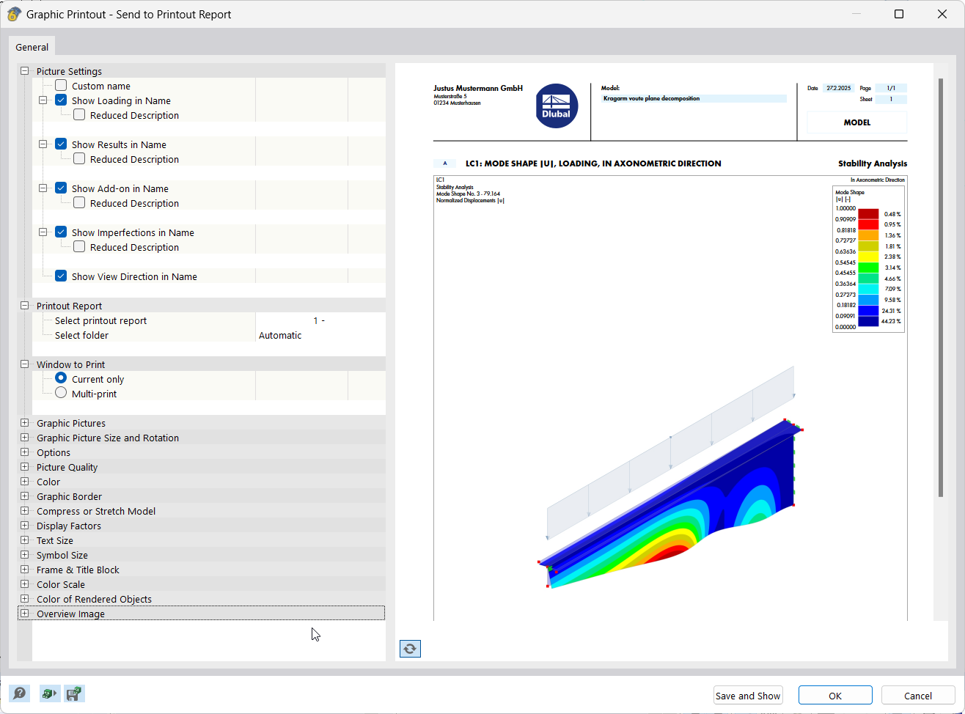Disable 'Show Loading in Name'
The image size is (965, 714).
tap(62, 100)
